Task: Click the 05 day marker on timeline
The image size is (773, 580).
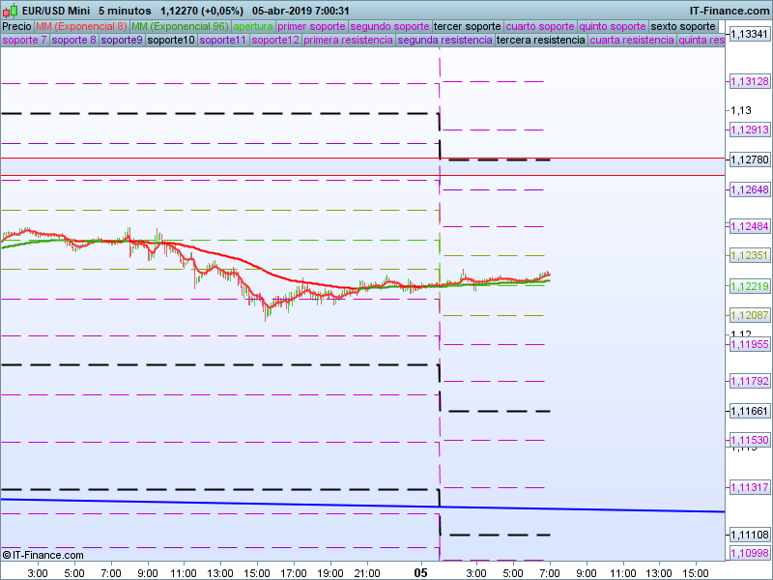Action: pos(420,572)
